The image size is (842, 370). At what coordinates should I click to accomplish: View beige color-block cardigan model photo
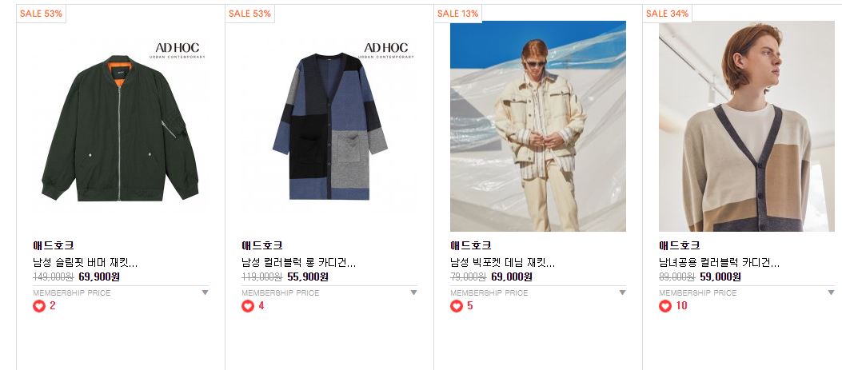tap(747, 126)
